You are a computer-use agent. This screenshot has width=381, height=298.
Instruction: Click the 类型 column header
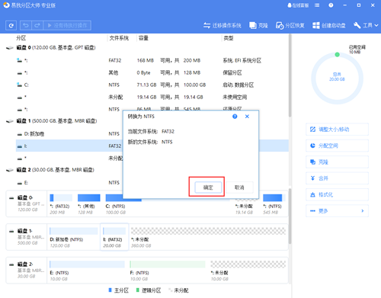coord(229,38)
